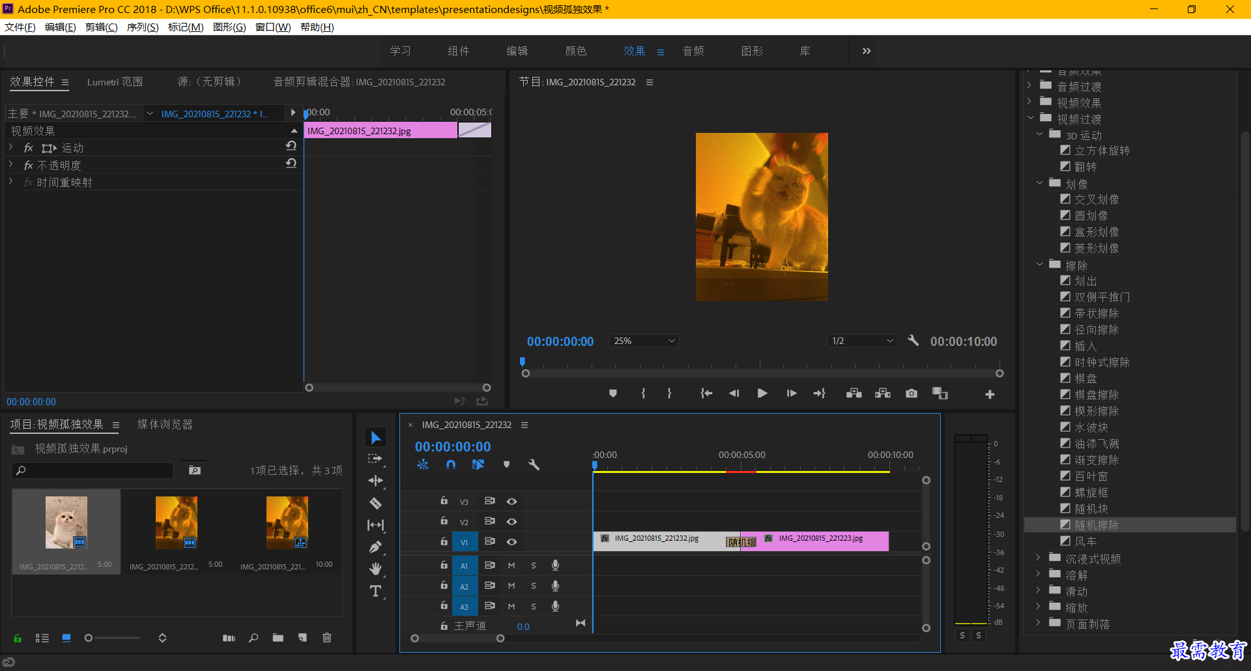The image size is (1251, 671).
Task: Select the Track Select Forward tool
Action: (x=375, y=459)
